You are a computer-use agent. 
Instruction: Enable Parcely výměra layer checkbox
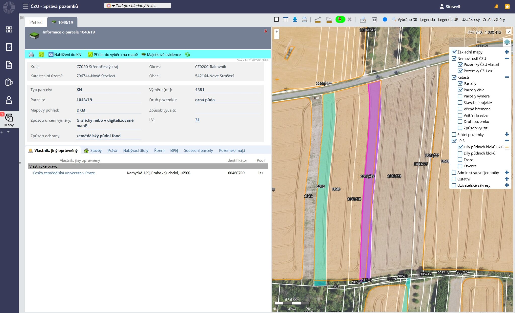pyautogui.click(x=460, y=96)
